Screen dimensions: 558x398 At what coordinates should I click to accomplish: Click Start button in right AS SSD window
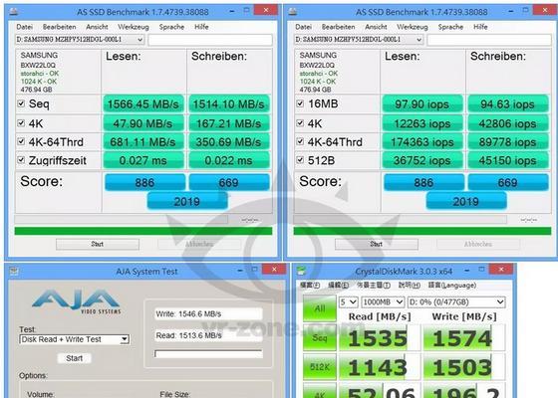(x=377, y=244)
